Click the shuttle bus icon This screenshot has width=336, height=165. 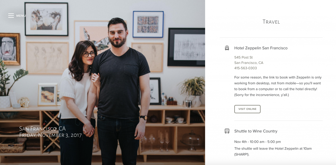(x=227, y=131)
